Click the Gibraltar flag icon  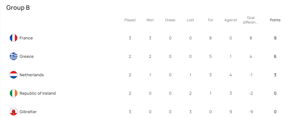click(x=13, y=112)
